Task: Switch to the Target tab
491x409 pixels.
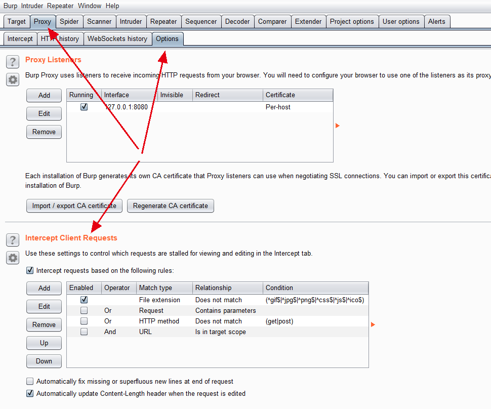Action: tap(17, 22)
